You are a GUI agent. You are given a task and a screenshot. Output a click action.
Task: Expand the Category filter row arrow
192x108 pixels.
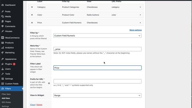[140, 7]
